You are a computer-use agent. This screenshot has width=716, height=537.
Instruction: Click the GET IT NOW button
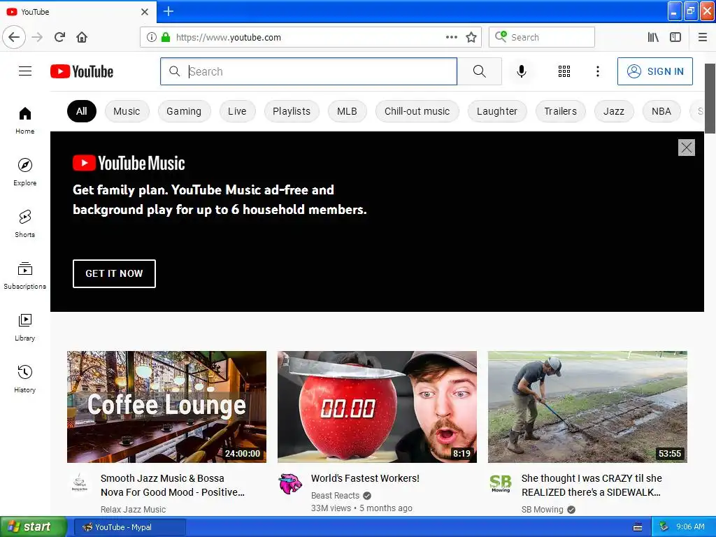point(114,273)
